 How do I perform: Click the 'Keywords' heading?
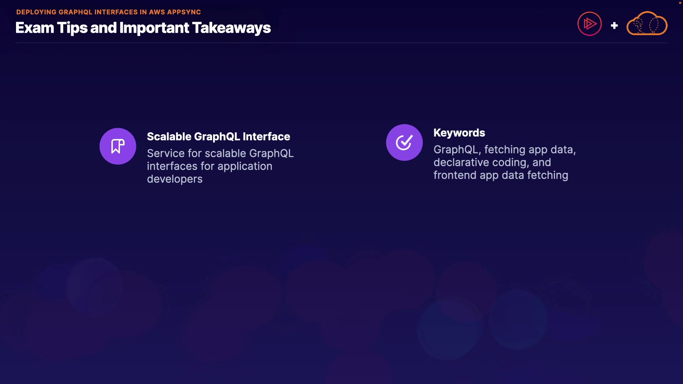click(x=459, y=133)
